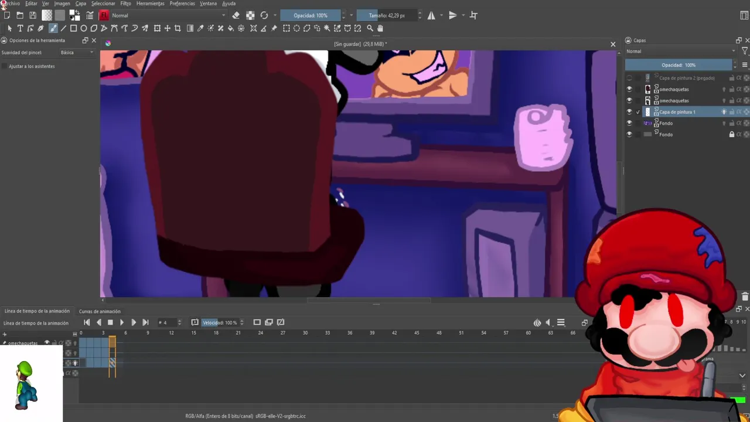Viewport: 750px width, 422px height.
Task: Open Suavizado del pincel Básica dropdown
Action: 77,53
